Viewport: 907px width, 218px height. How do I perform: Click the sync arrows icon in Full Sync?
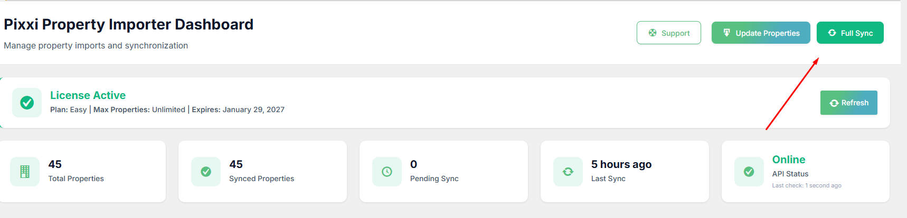pos(832,33)
